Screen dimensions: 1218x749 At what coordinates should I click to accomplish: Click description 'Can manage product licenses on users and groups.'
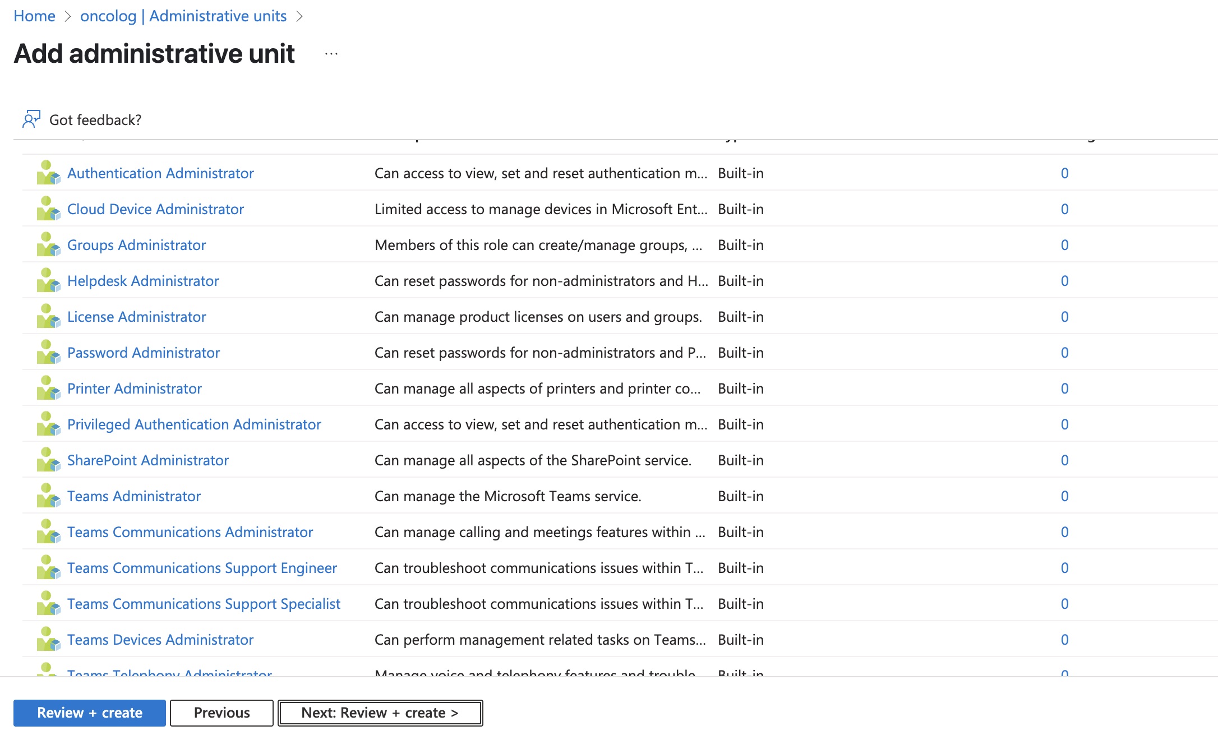538,317
